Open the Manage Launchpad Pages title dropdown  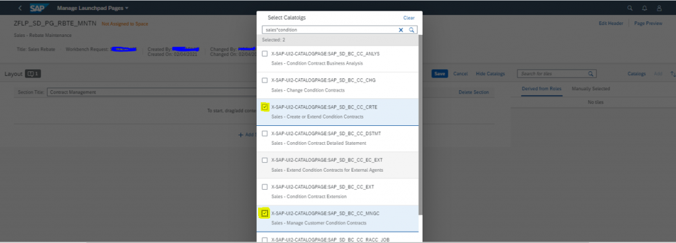92,8
